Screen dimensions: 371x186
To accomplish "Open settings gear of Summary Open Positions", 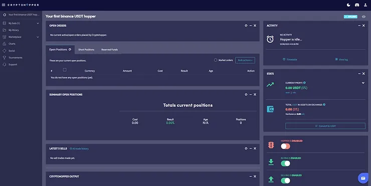I will [246, 95].
